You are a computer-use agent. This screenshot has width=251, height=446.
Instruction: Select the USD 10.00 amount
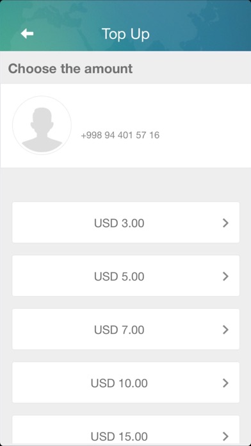[x=119, y=383]
